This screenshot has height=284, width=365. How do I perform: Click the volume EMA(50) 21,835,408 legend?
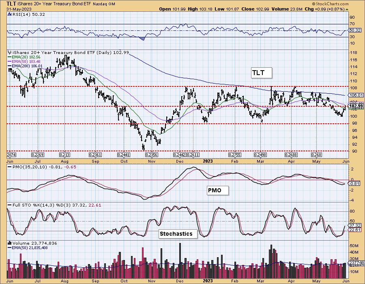click(28, 247)
